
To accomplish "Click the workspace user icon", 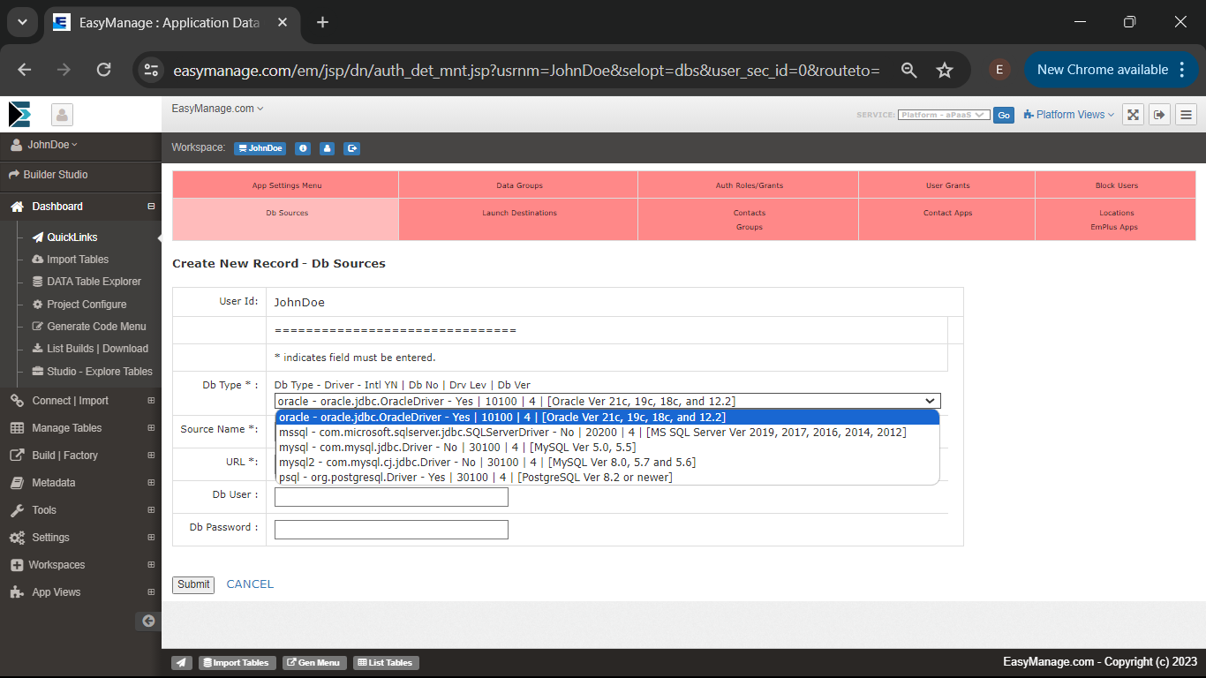I will pos(328,148).
